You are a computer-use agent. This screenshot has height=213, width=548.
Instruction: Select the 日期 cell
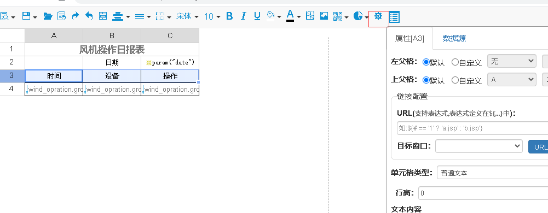pyautogui.click(x=112, y=62)
